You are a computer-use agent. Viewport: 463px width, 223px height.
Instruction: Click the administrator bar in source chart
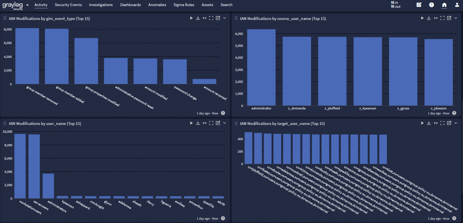click(261, 67)
